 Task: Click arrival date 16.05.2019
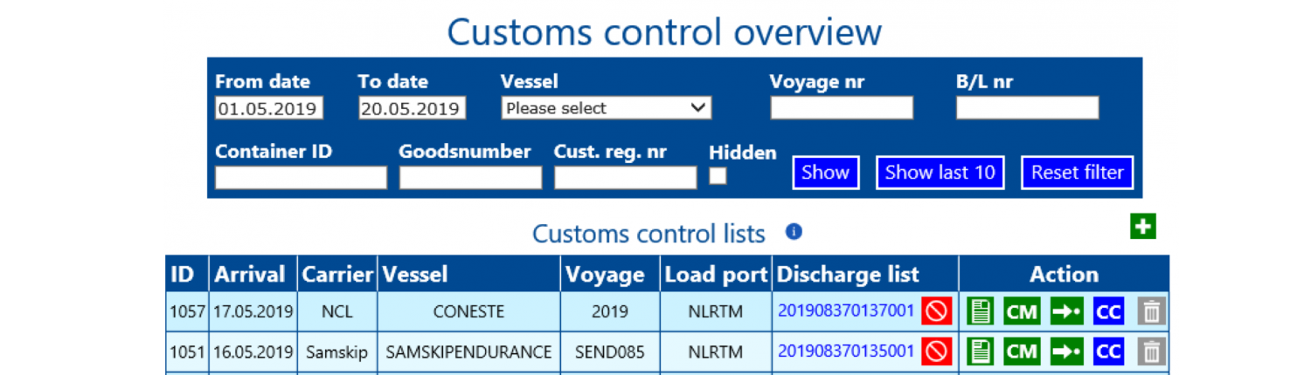253,352
